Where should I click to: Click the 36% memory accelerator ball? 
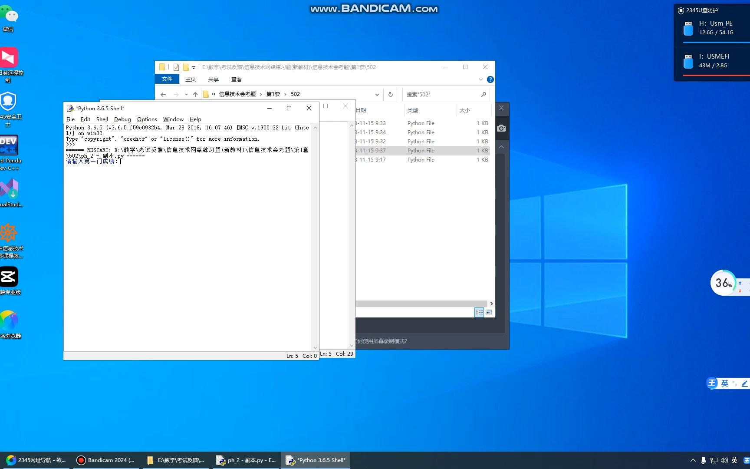[x=724, y=283]
